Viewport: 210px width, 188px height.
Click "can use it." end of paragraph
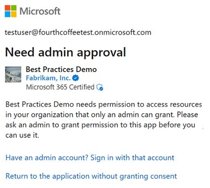coord(22,135)
